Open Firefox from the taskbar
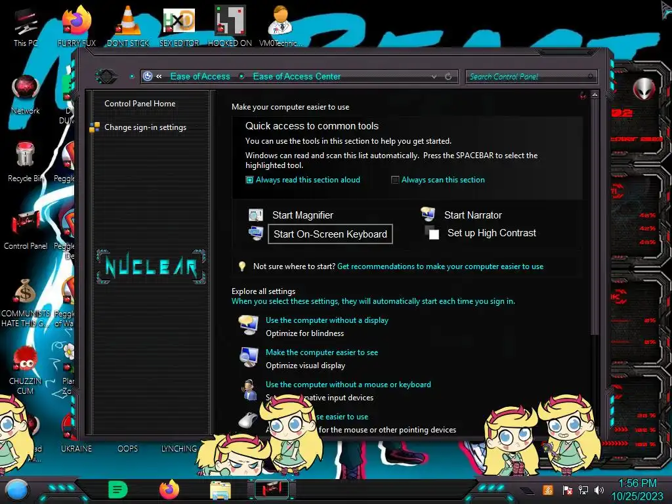Image resolution: width=672 pixels, height=504 pixels. (x=169, y=490)
